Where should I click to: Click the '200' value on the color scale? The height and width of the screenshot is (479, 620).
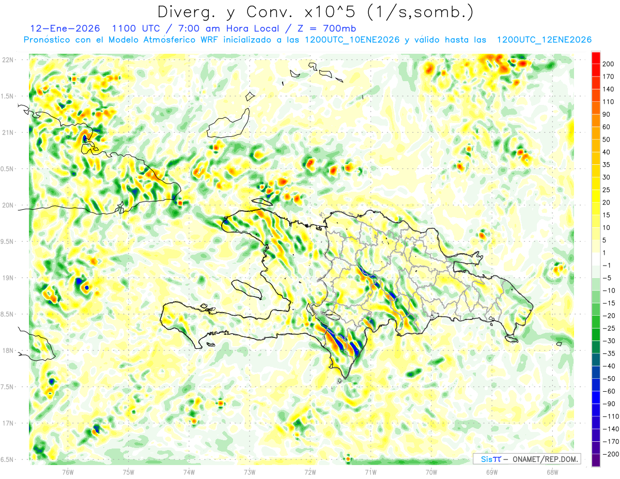pos(609,64)
